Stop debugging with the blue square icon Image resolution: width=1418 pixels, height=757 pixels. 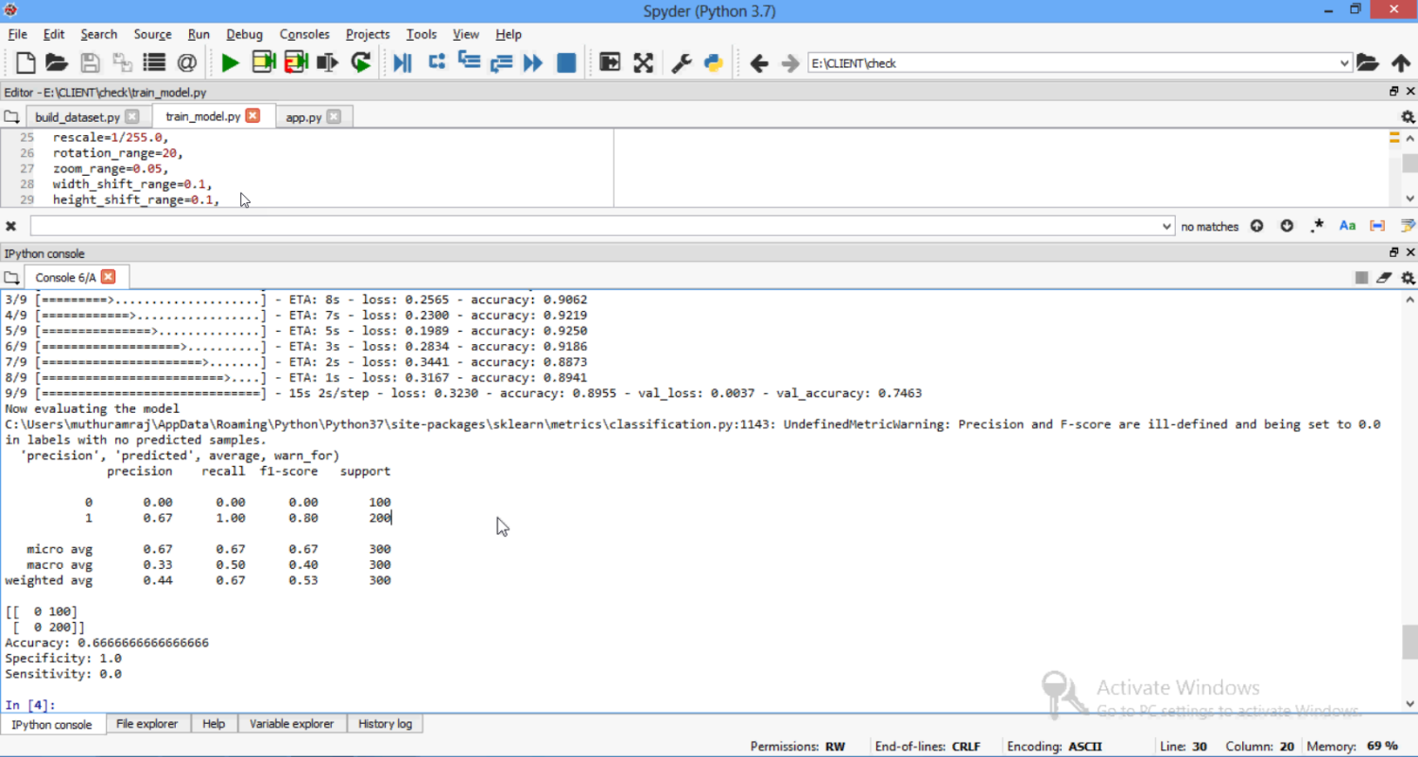pos(566,63)
